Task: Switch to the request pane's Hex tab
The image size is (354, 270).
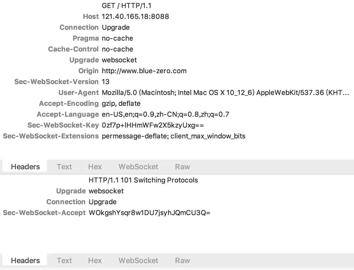Action: (95, 167)
